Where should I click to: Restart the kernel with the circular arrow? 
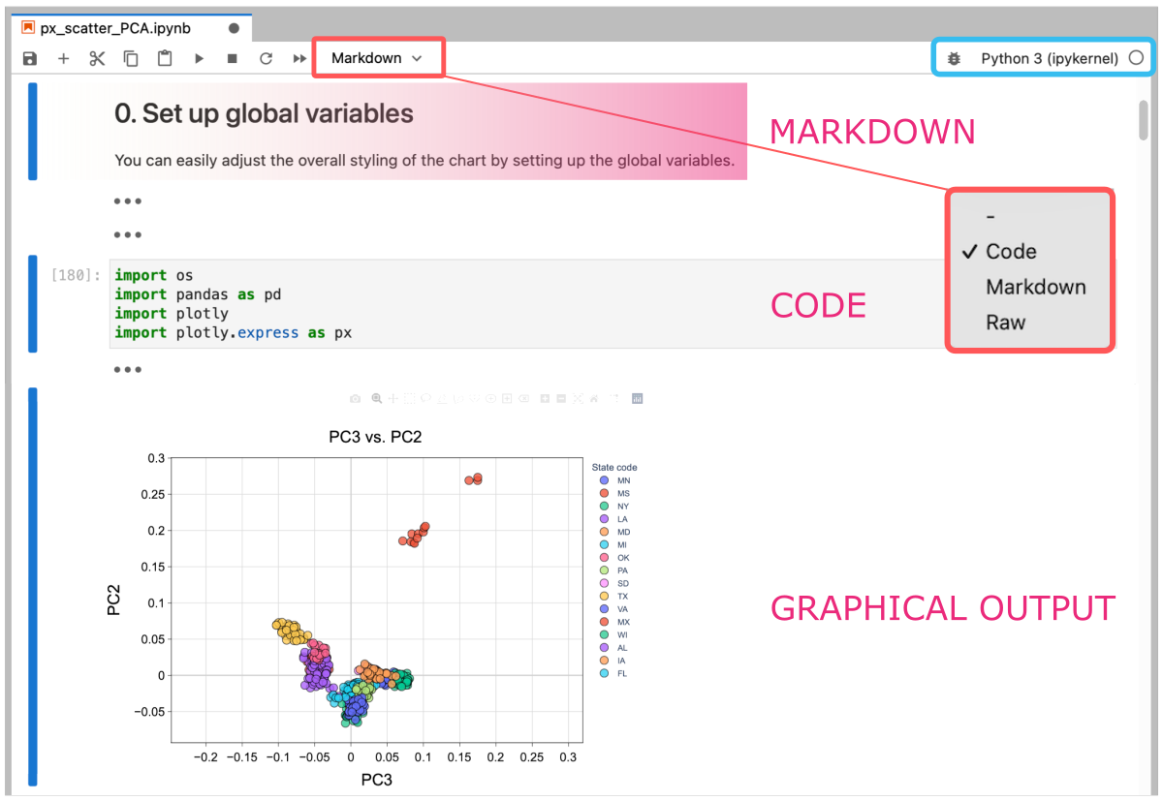point(266,58)
